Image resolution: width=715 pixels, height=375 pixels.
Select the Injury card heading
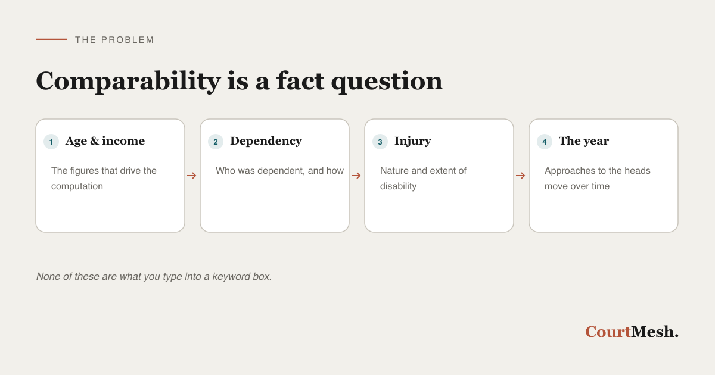tap(412, 141)
